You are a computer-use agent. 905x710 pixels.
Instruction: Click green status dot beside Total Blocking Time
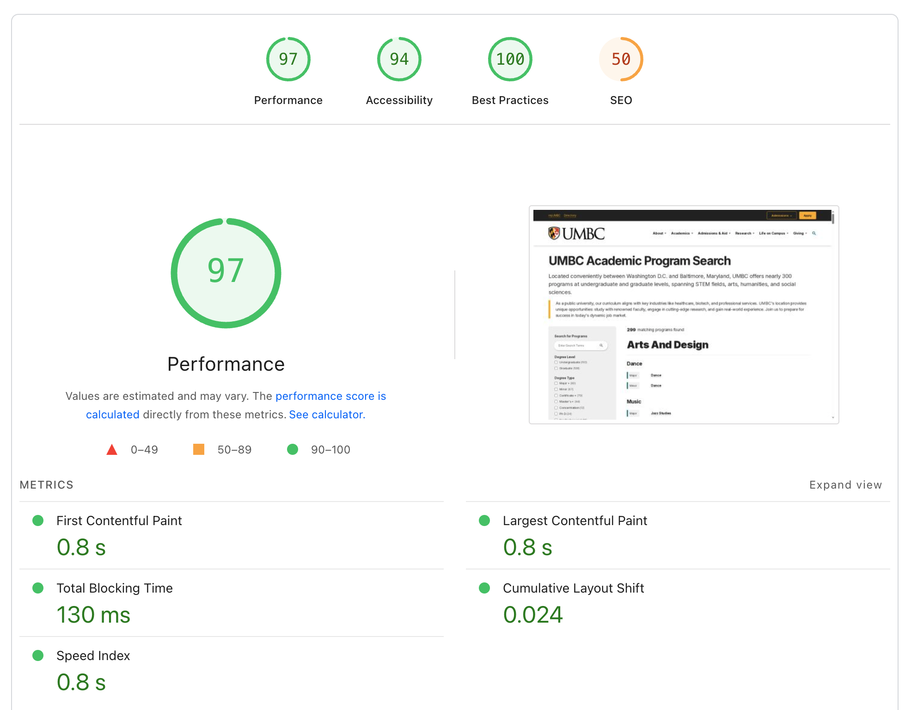(38, 588)
